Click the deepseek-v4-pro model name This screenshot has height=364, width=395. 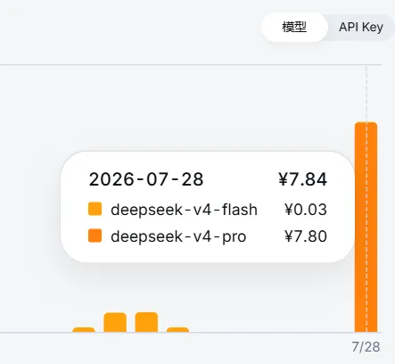click(178, 236)
